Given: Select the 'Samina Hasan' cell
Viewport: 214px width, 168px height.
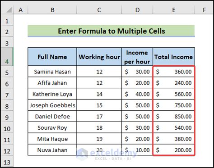Looking at the screenshot, I should click(52, 72).
